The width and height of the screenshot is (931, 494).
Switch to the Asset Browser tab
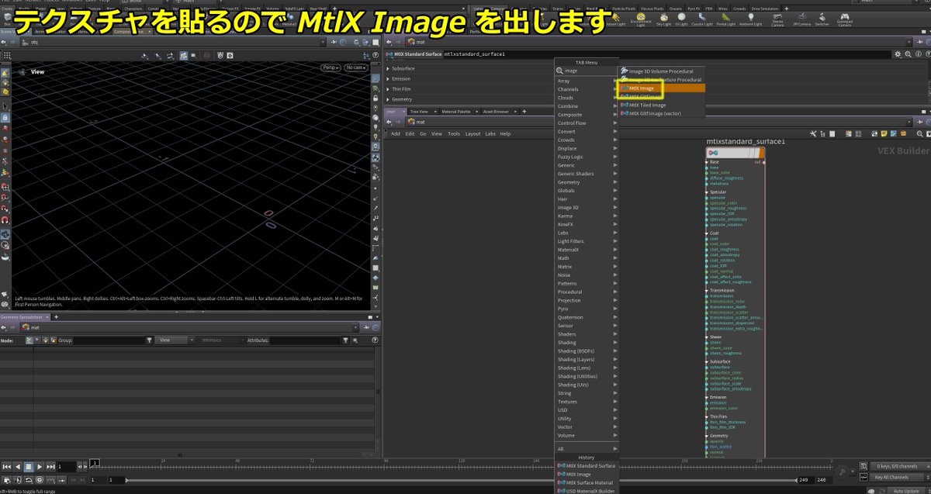coord(496,112)
